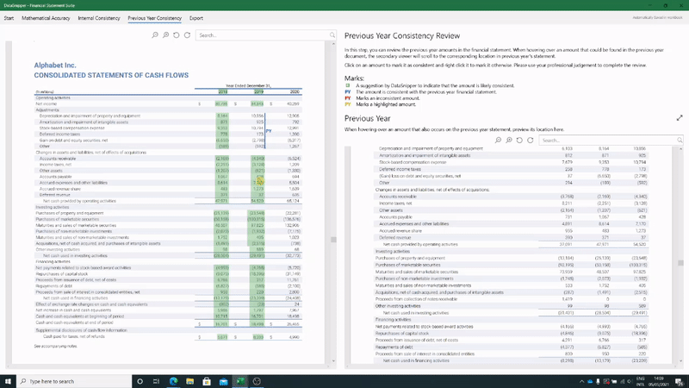Click magnifier icon in left viewer search box
689x388 pixels.
(x=332, y=35)
